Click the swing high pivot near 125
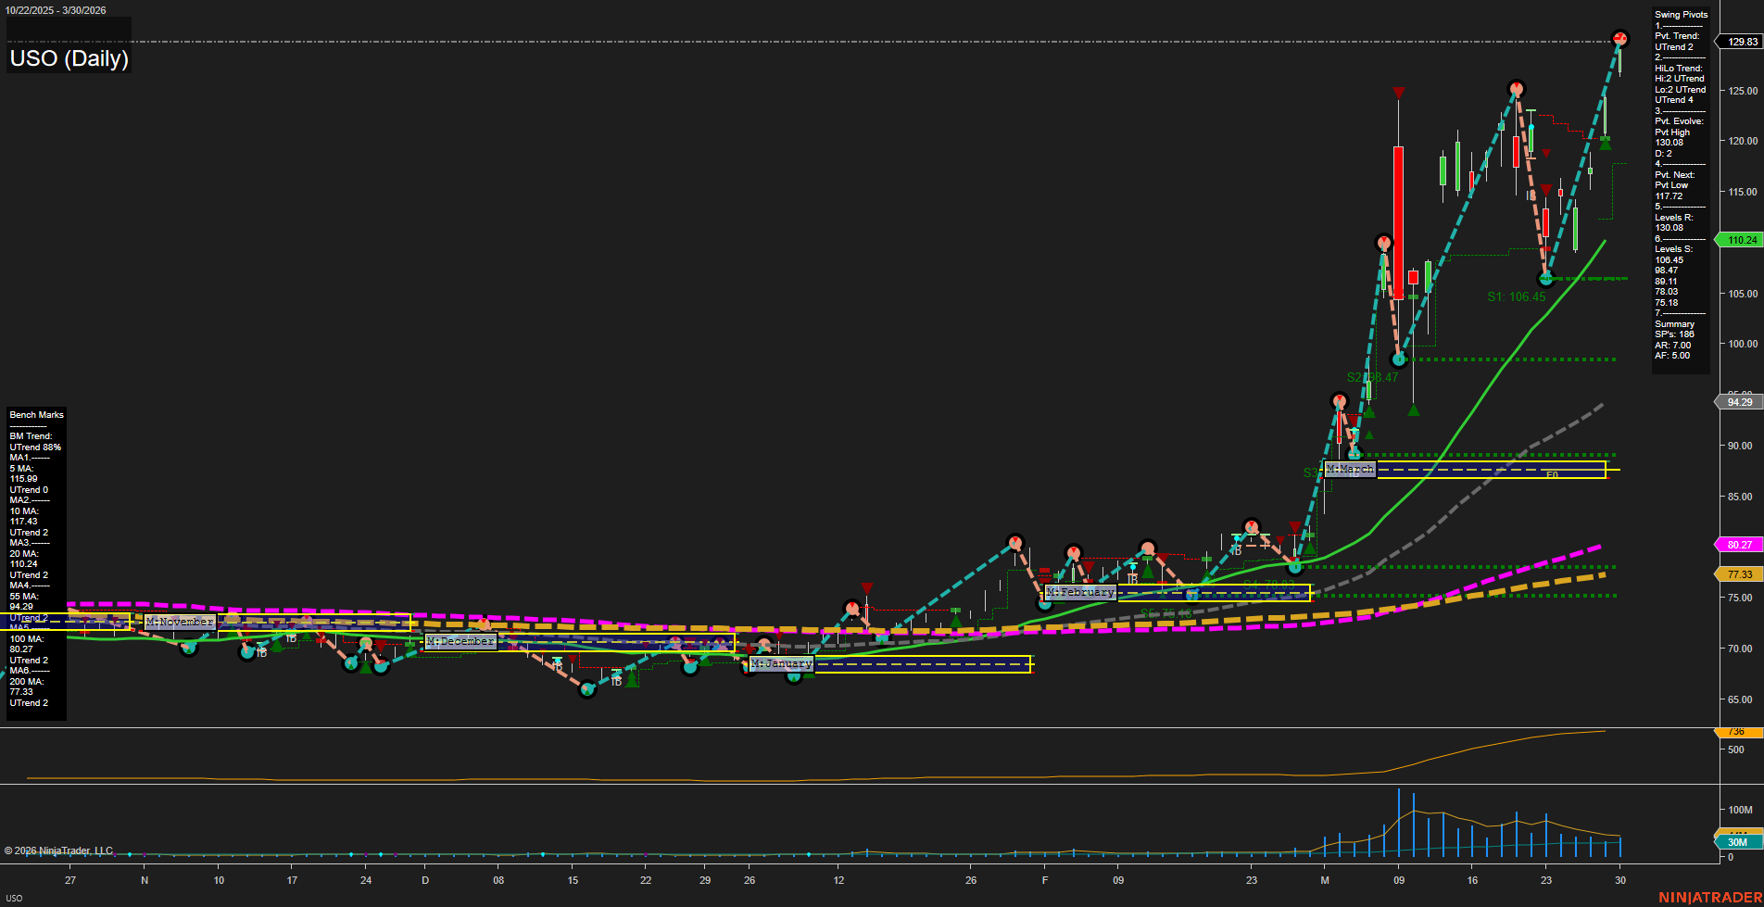Viewport: 1764px width, 907px height. (1516, 90)
